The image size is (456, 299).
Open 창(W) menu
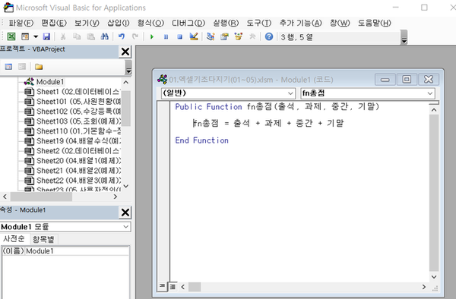[x=340, y=23]
